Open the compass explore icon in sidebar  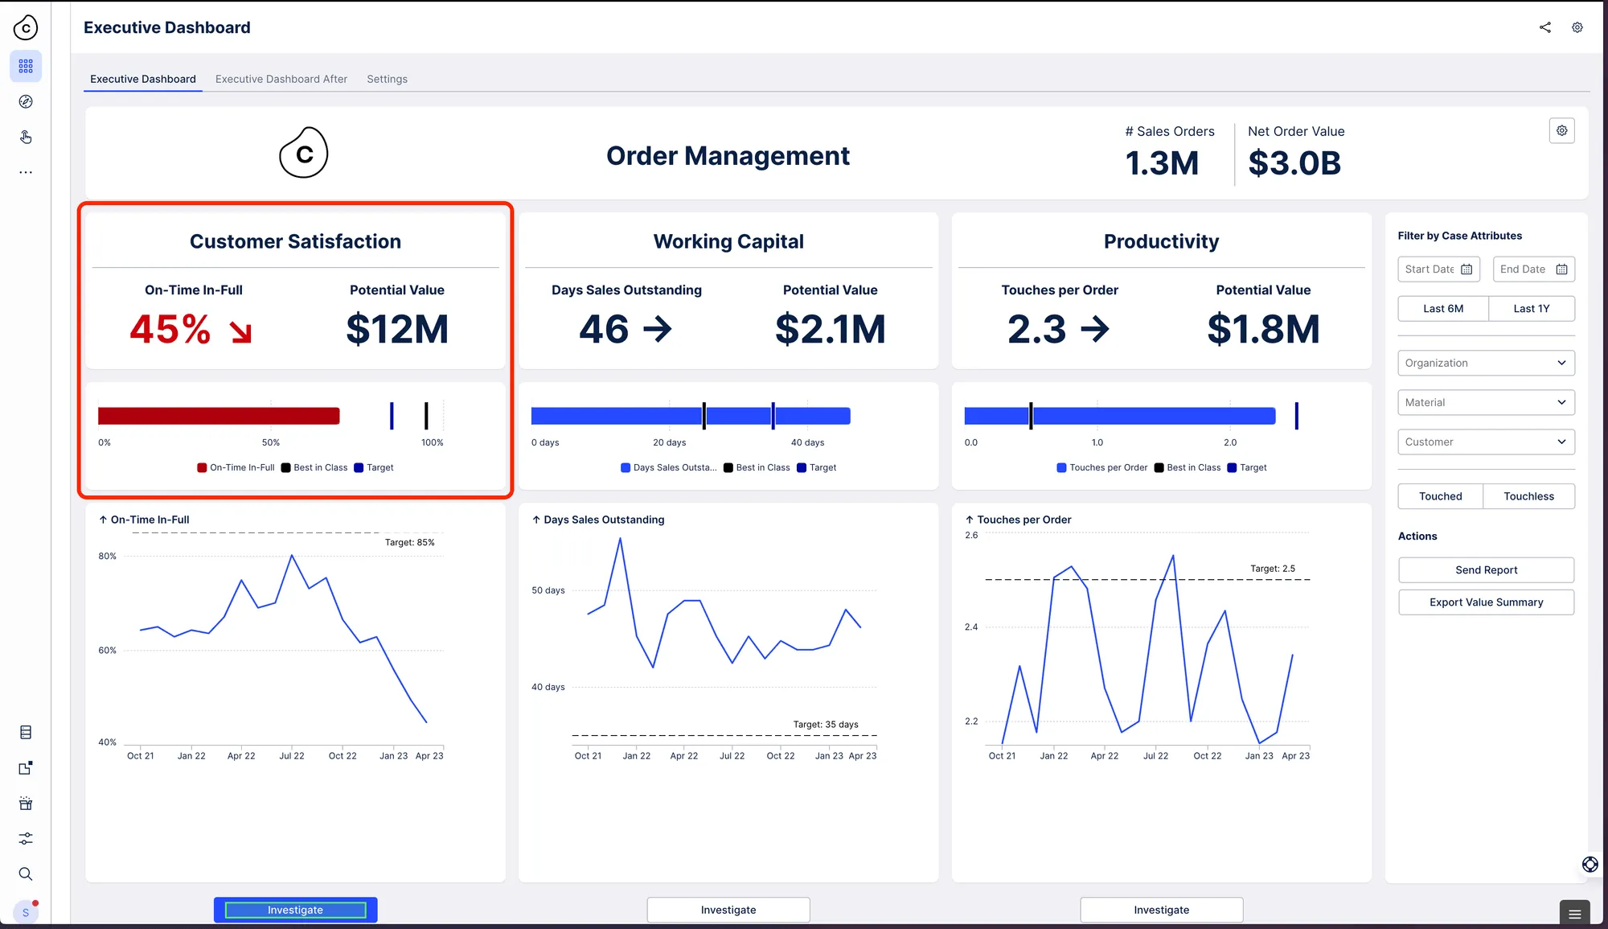tap(26, 101)
